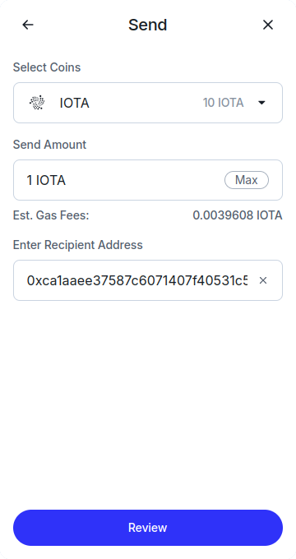This screenshot has width=296, height=559.
Task: Click the IOTA coin name in the selector
Action: [x=74, y=103]
